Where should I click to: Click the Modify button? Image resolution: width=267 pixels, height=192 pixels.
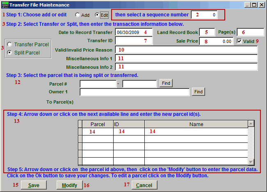point(69,185)
